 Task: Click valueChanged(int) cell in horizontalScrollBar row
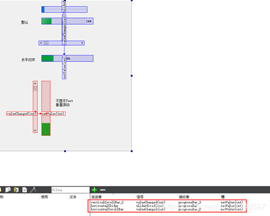[151, 209]
